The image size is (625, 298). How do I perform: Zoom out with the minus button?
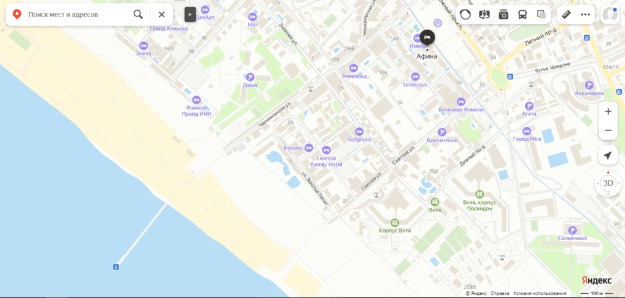[607, 130]
